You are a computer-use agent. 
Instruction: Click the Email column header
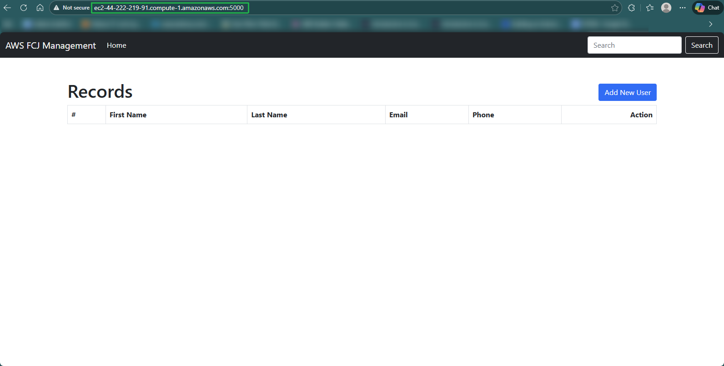click(x=427, y=115)
